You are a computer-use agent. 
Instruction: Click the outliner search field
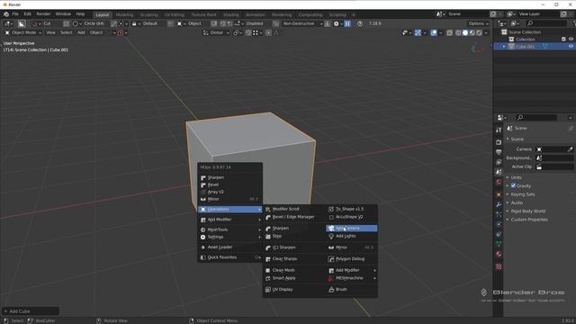[x=546, y=23]
